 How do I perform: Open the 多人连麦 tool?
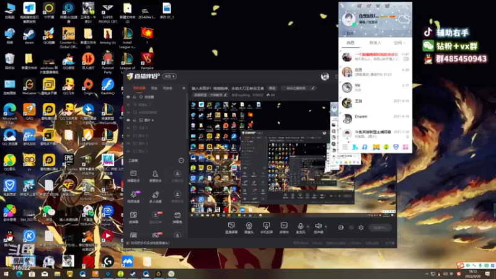coord(156,197)
